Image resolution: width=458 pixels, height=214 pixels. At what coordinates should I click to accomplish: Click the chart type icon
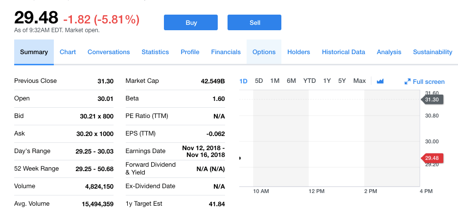tap(380, 81)
